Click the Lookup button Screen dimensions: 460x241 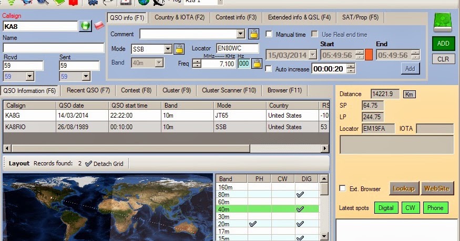[404, 188]
